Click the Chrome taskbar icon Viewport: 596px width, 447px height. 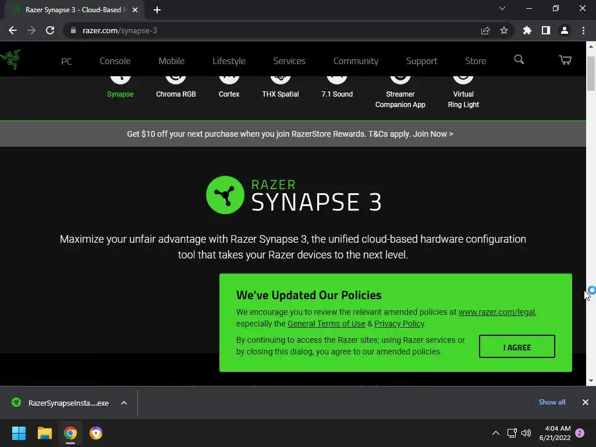click(70, 433)
